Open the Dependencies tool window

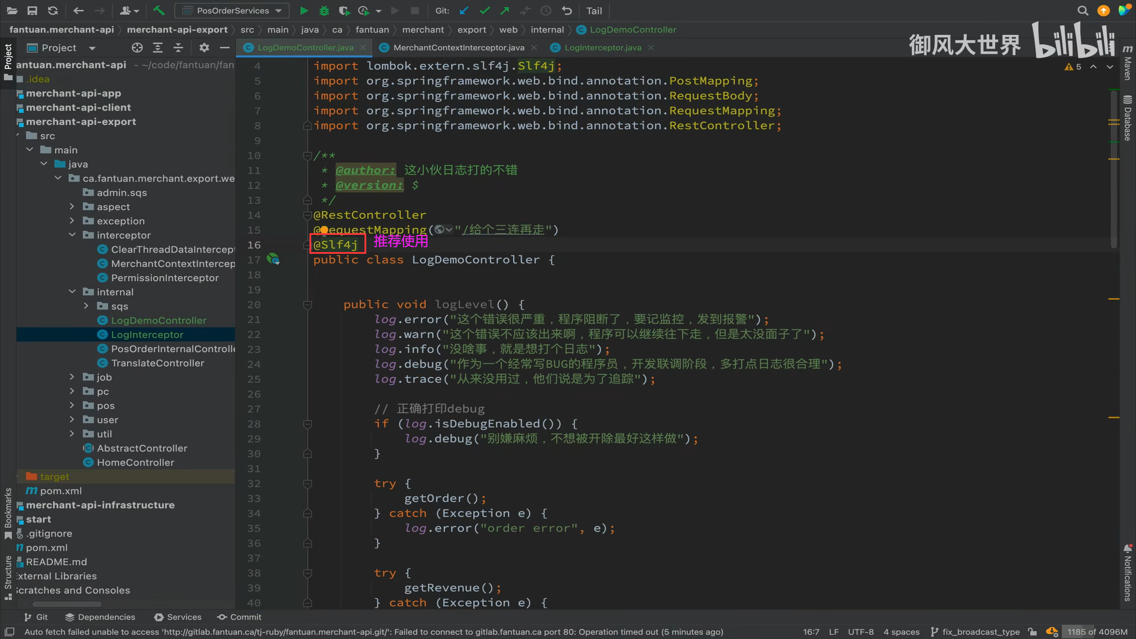pyautogui.click(x=100, y=617)
